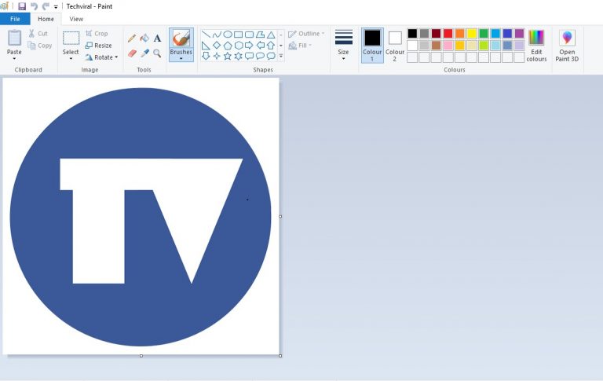Select the Colour picker eyedropper tool
Image resolution: width=603 pixels, height=381 pixels.
point(144,53)
